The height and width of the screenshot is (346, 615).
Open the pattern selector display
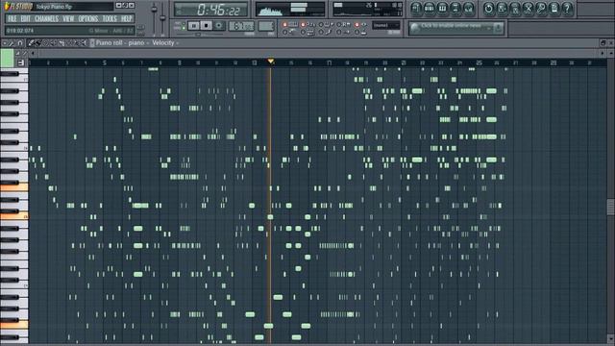point(266,26)
